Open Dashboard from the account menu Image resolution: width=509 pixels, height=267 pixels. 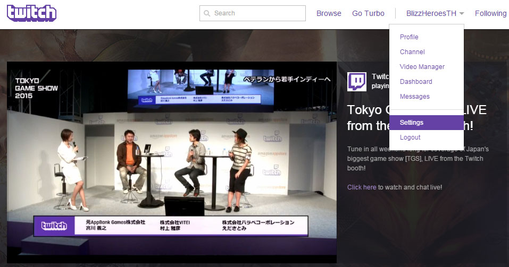coord(416,82)
